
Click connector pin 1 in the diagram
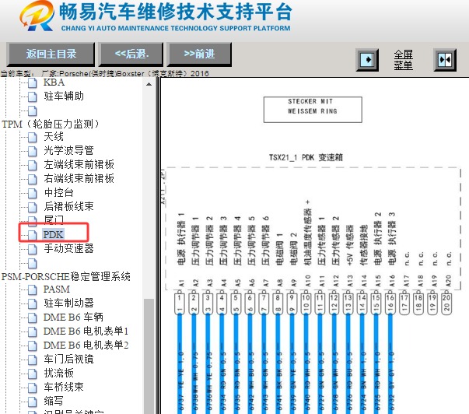click(x=180, y=303)
